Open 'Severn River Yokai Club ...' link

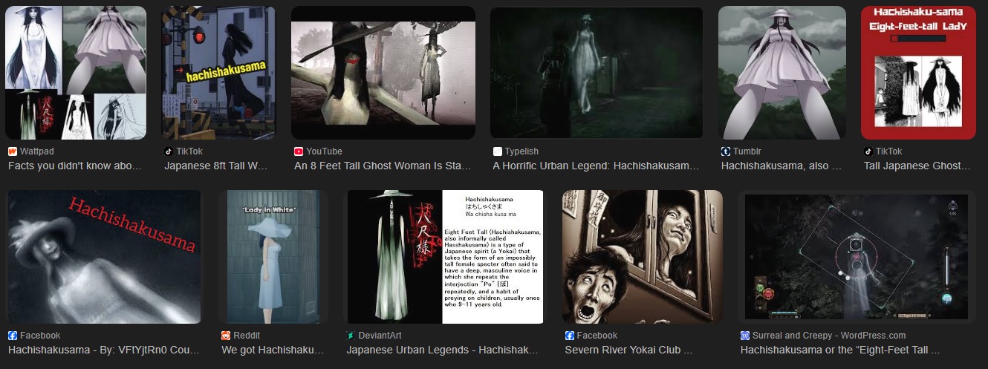[628, 350]
